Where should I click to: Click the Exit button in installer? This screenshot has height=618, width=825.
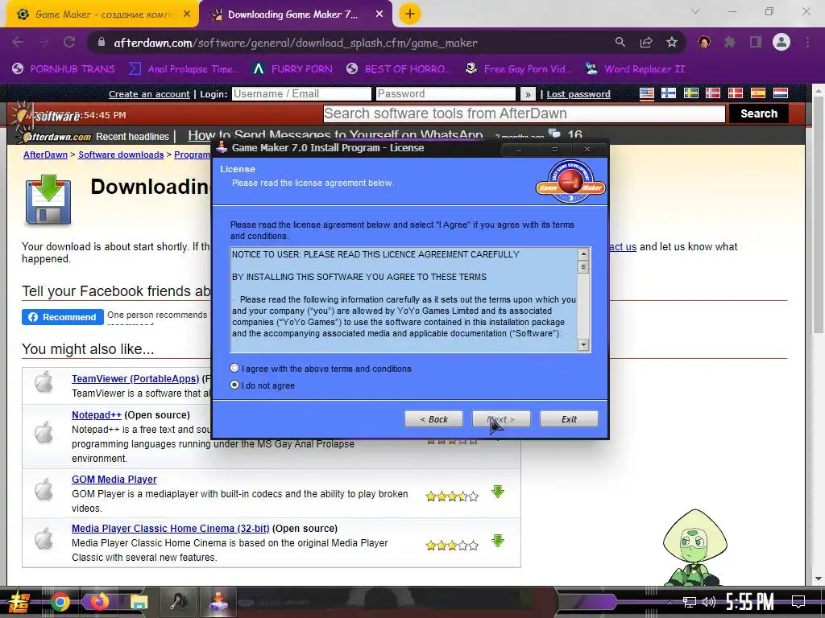pos(569,418)
